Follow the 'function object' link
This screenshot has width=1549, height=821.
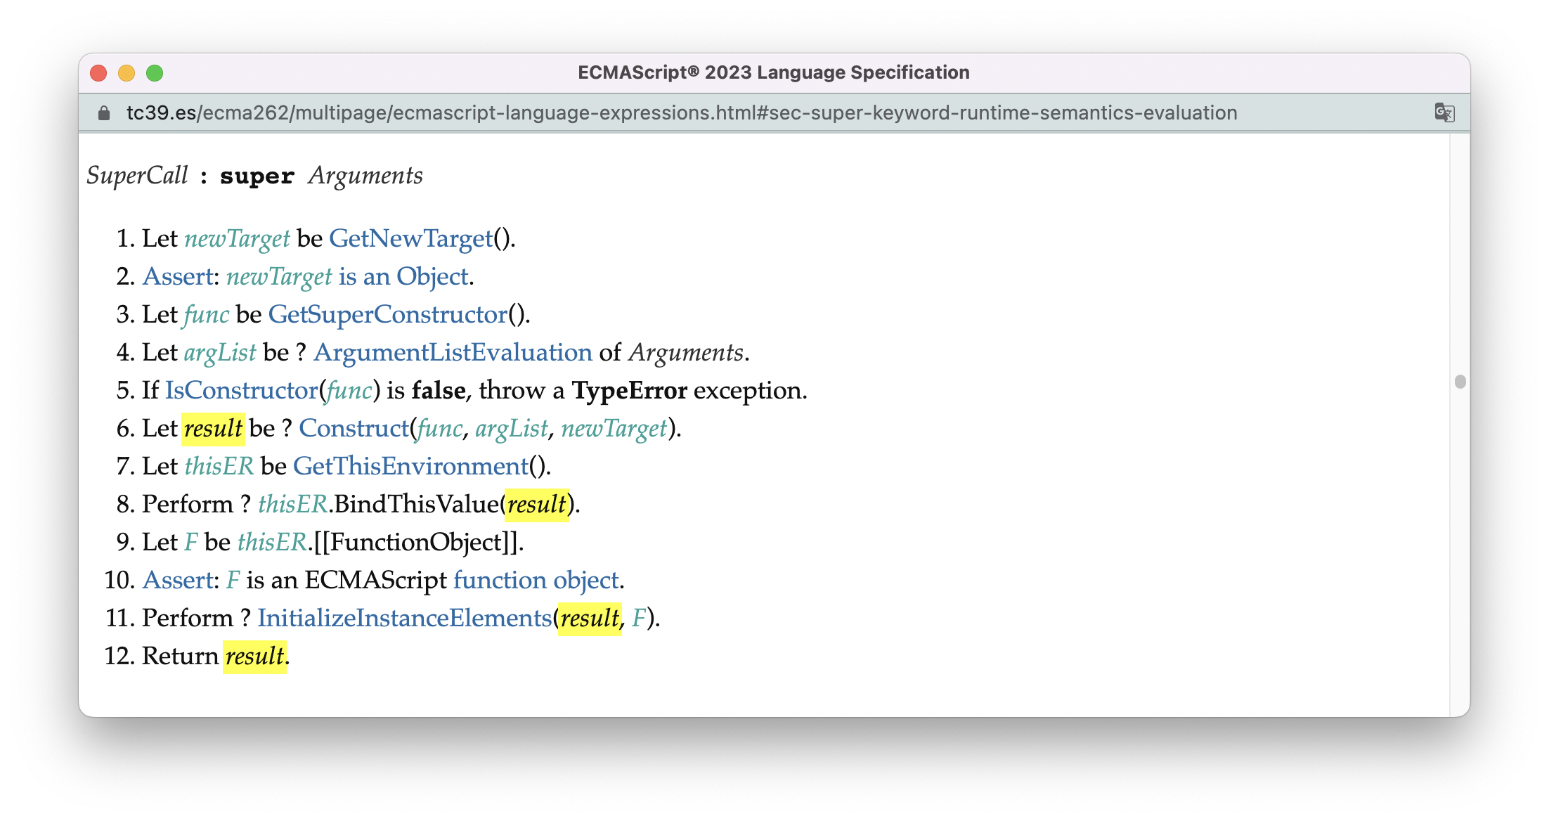[x=536, y=580]
